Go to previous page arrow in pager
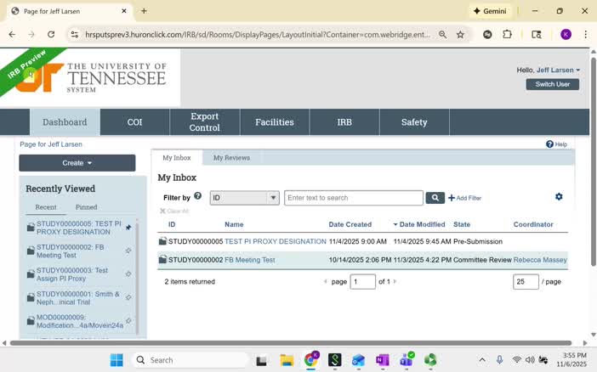The width and height of the screenshot is (597, 372). point(326,281)
